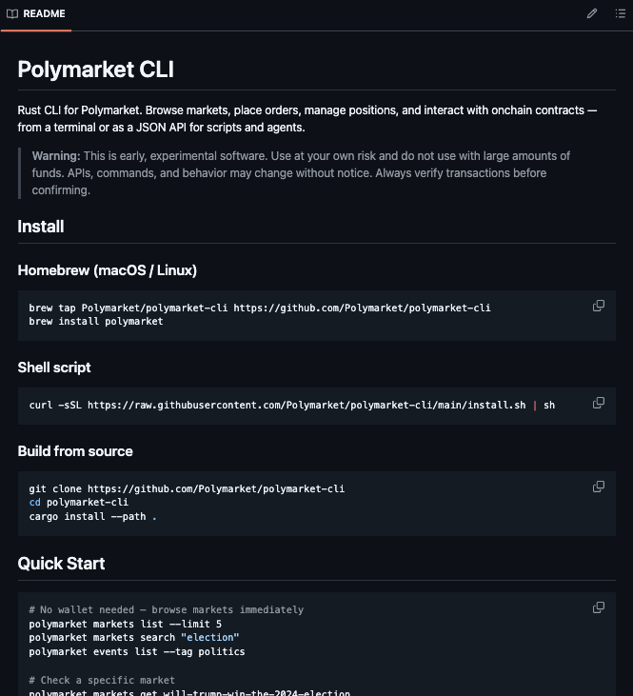Click the 'polymarket markets search "election"' line
This screenshot has width=633, height=696.
[134, 637]
